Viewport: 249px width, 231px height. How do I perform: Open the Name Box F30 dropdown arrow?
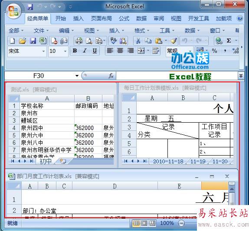coord(77,76)
